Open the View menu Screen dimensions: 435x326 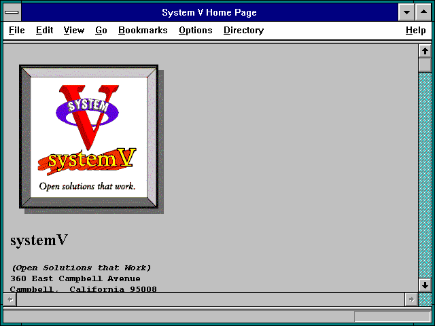pos(74,30)
